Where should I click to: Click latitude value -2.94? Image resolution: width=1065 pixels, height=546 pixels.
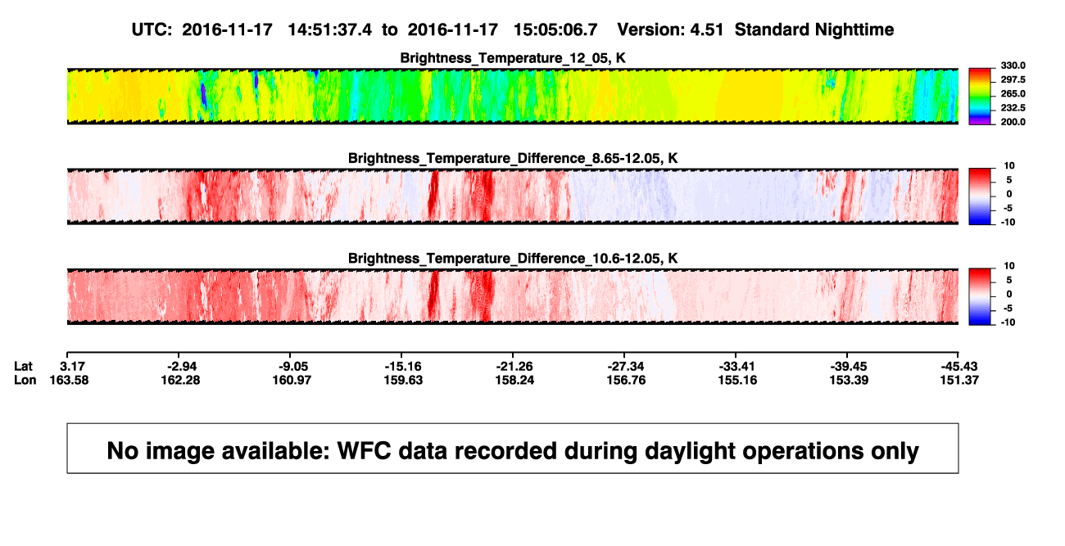(183, 365)
